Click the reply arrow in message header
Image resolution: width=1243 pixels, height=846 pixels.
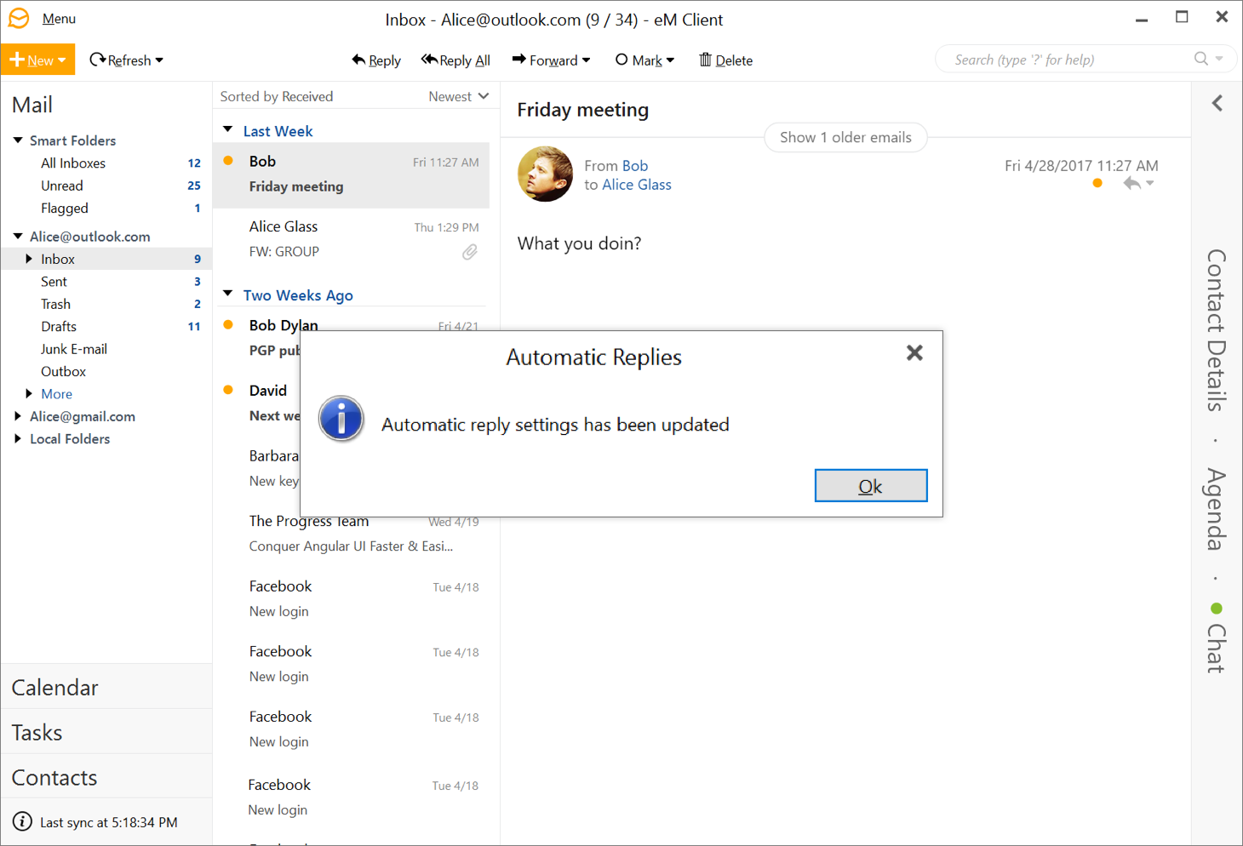[1131, 183]
